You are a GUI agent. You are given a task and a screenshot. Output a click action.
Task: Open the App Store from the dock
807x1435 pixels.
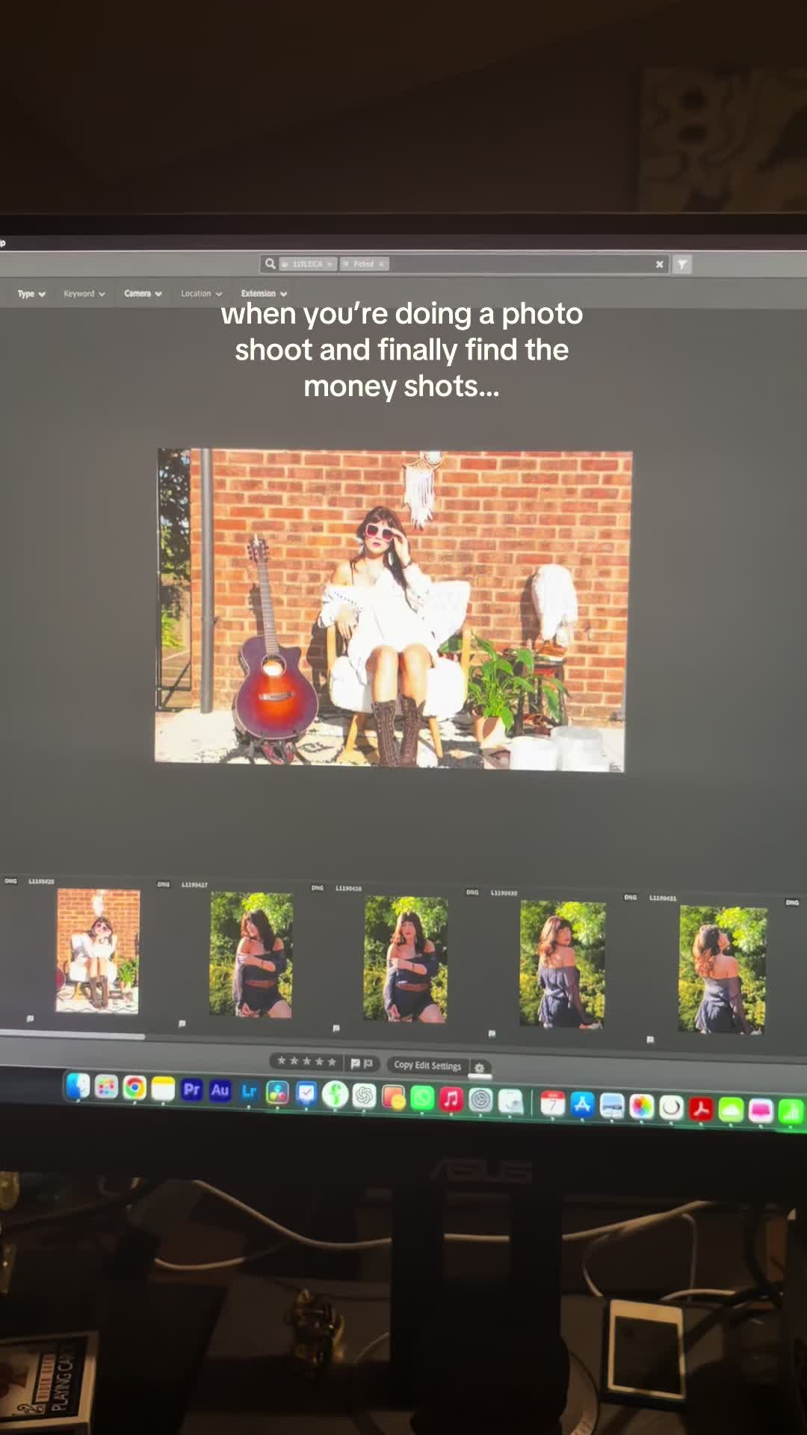pyautogui.click(x=582, y=1104)
